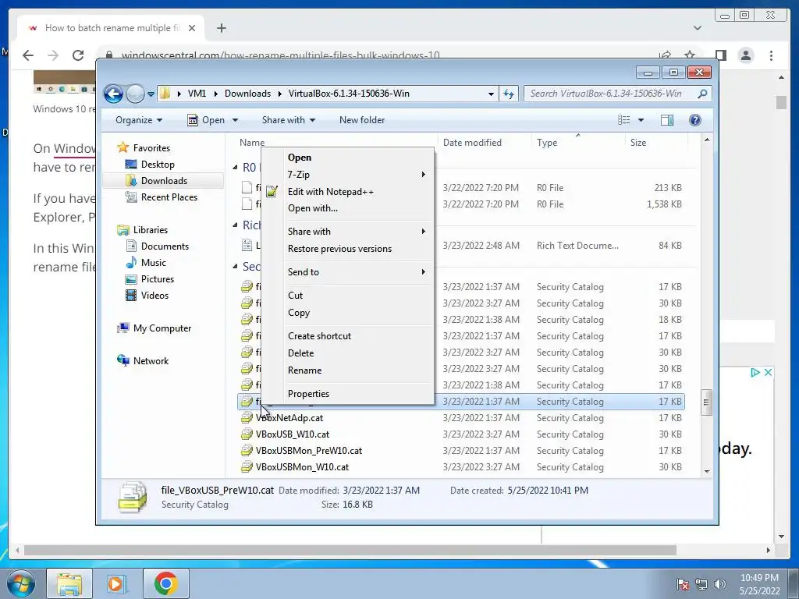799x599 pixels.
Task: Open the Music library
Action: point(153,263)
